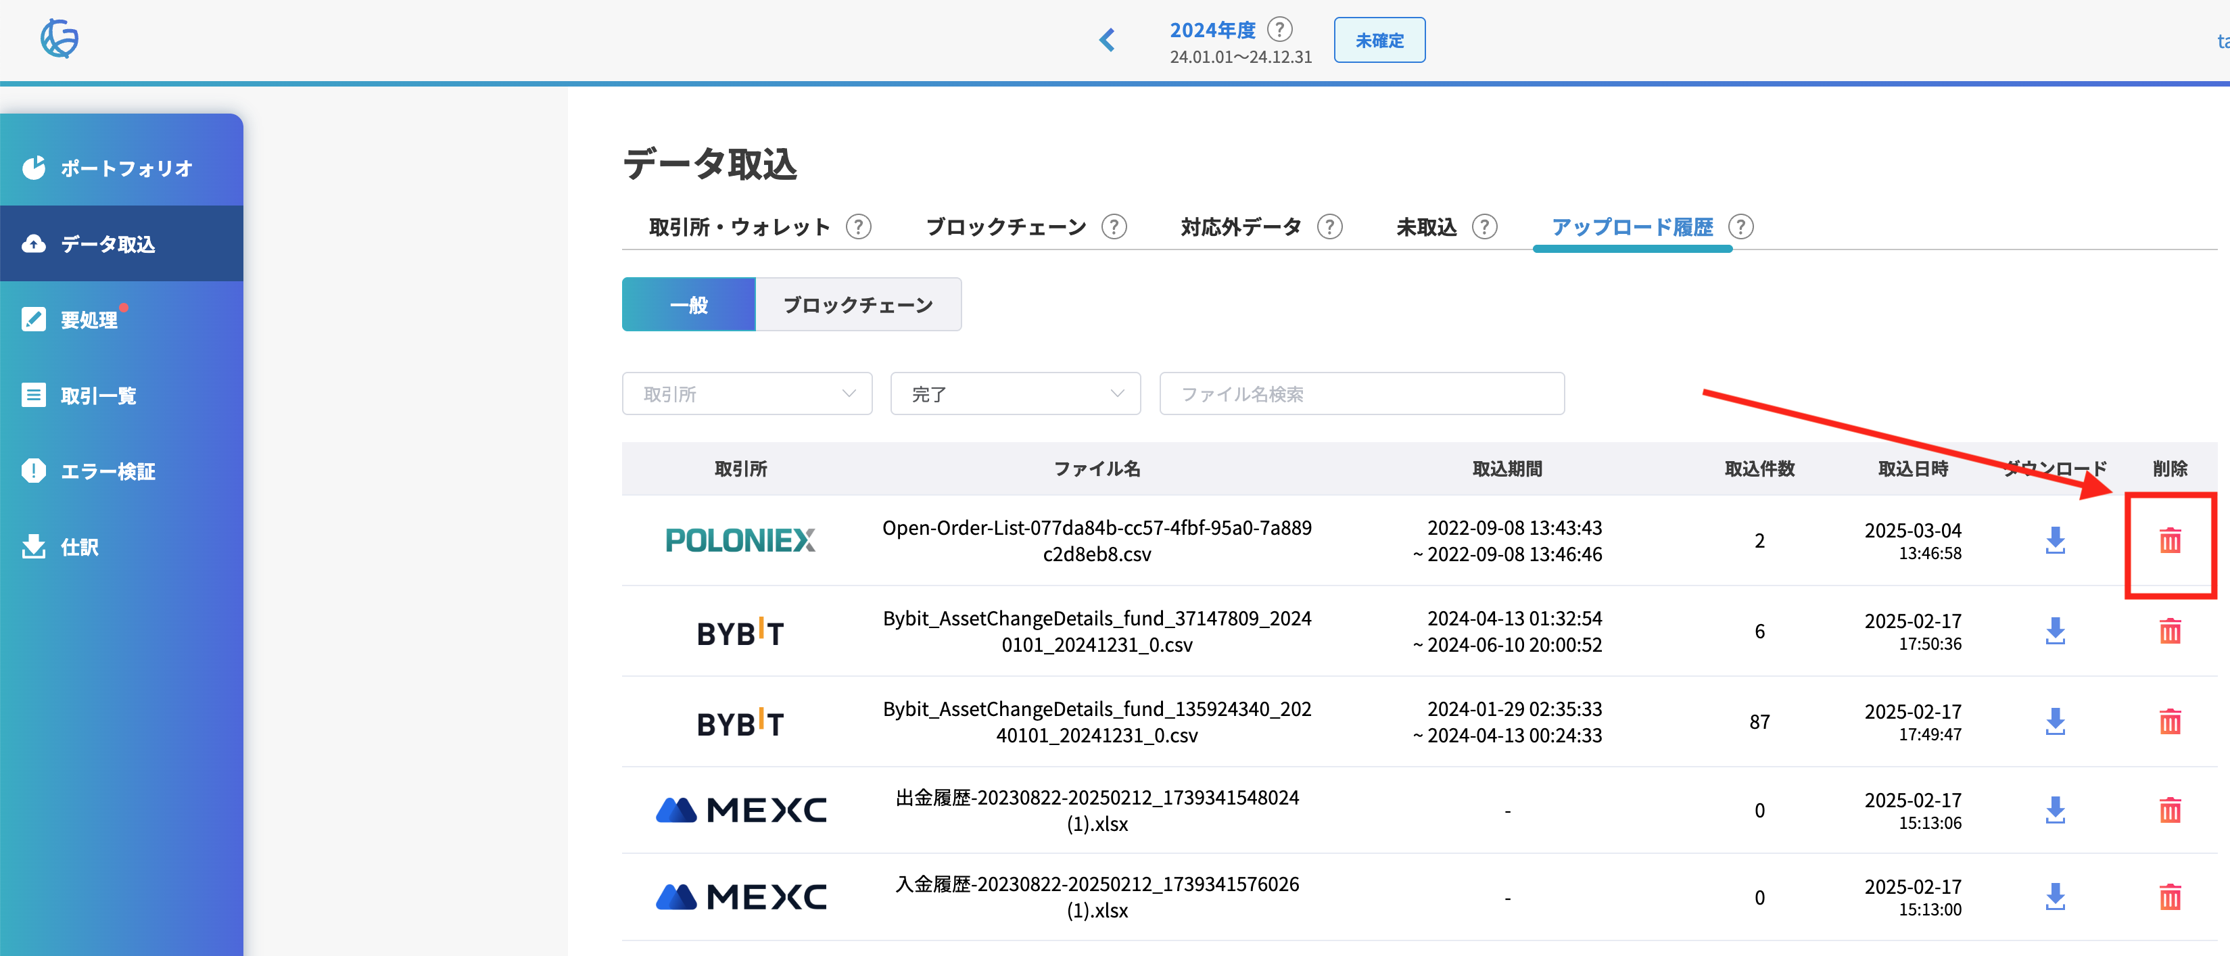
Task: Click the POLONIEX logo in table
Action: 740,540
